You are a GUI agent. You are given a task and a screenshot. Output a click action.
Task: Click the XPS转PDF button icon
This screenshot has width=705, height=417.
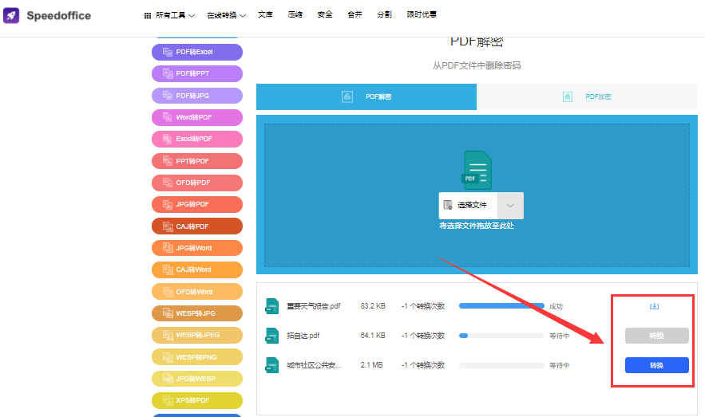(x=168, y=400)
